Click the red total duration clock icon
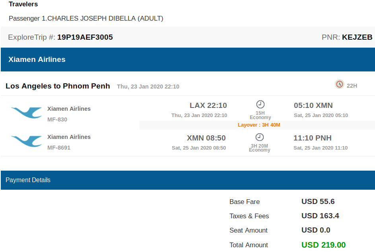This screenshot has width=375, height=252. [x=339, y=84]
